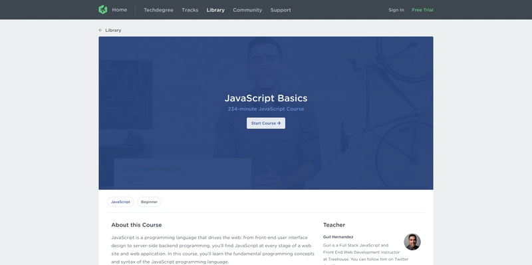
Task: Open the Techdegree menu item
Action: coord(158,10)
